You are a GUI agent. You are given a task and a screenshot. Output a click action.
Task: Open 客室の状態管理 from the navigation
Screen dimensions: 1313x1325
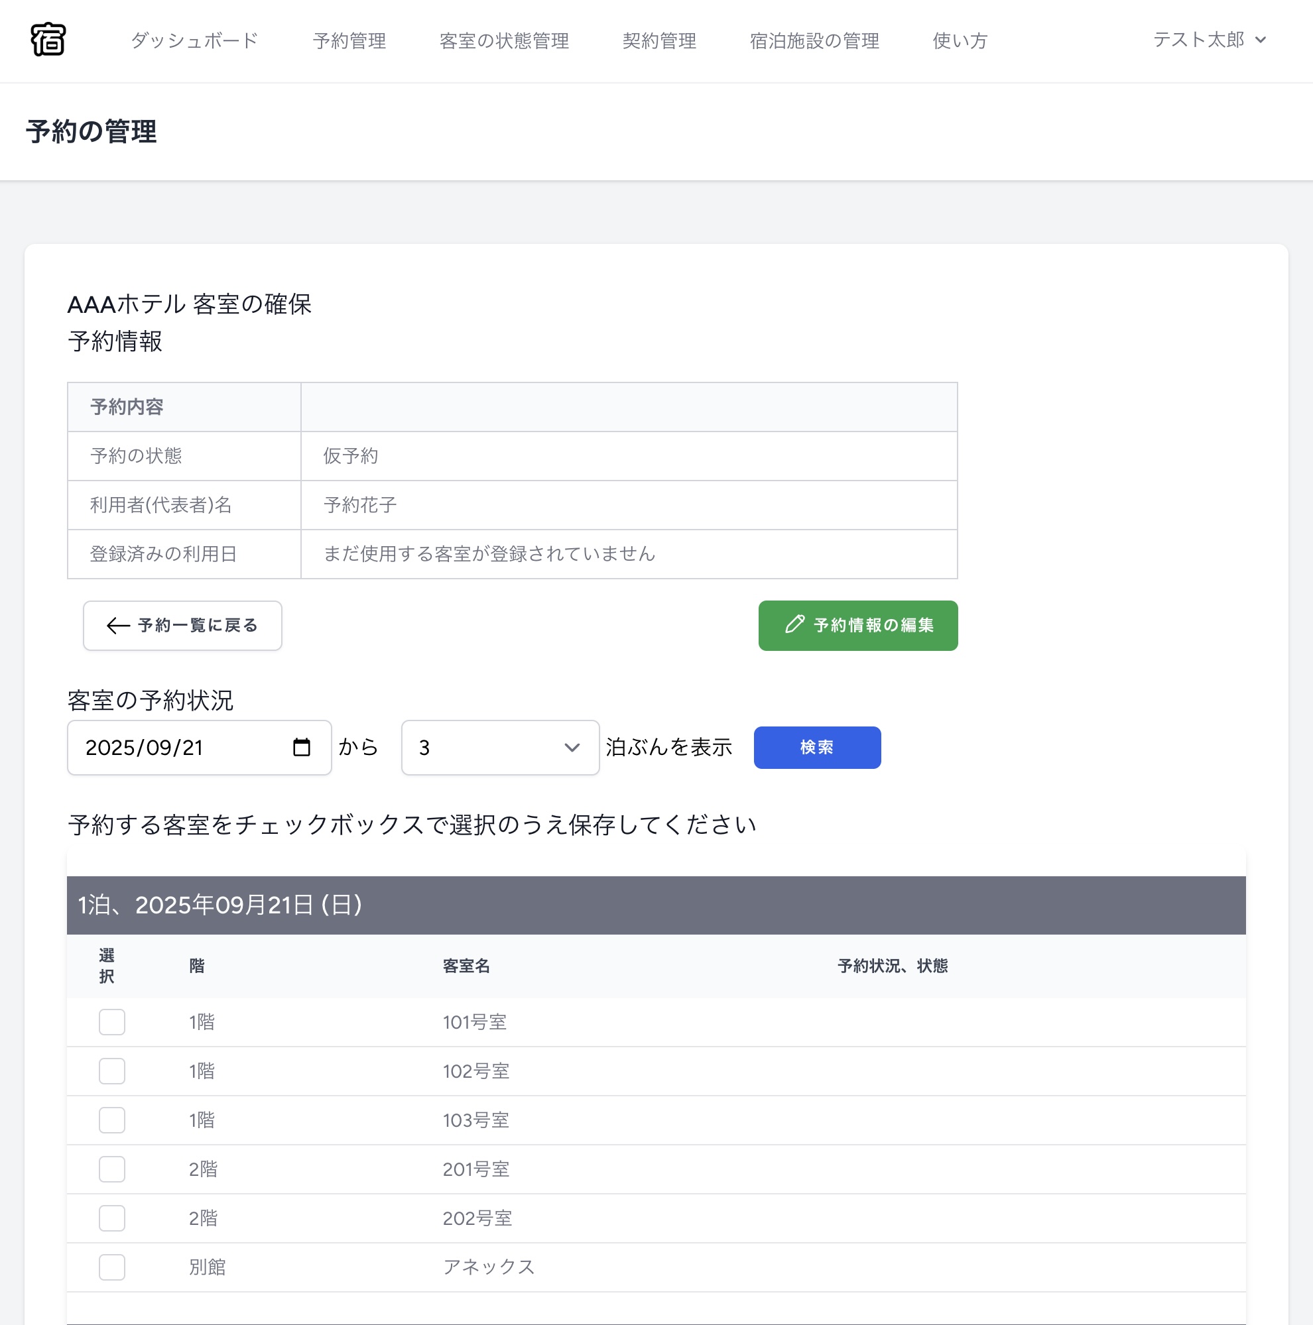point(505,40)
